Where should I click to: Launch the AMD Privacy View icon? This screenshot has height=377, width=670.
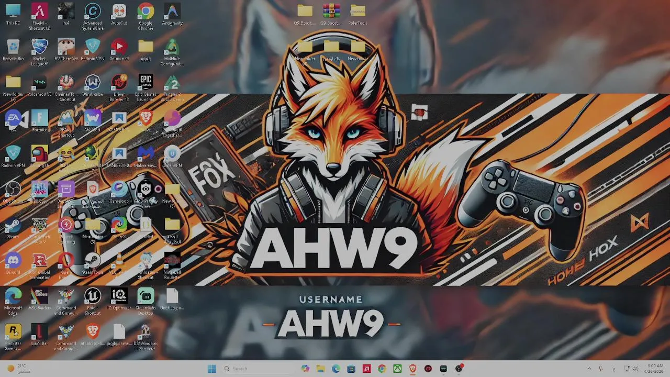(146, 195)
